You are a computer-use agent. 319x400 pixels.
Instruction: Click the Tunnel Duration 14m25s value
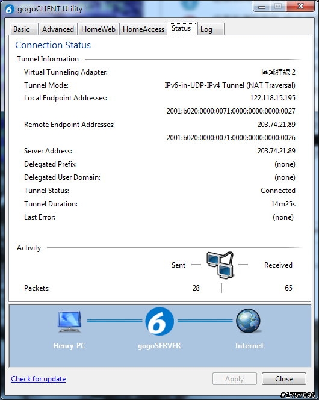pyautogui.click(x=283, y=204)
